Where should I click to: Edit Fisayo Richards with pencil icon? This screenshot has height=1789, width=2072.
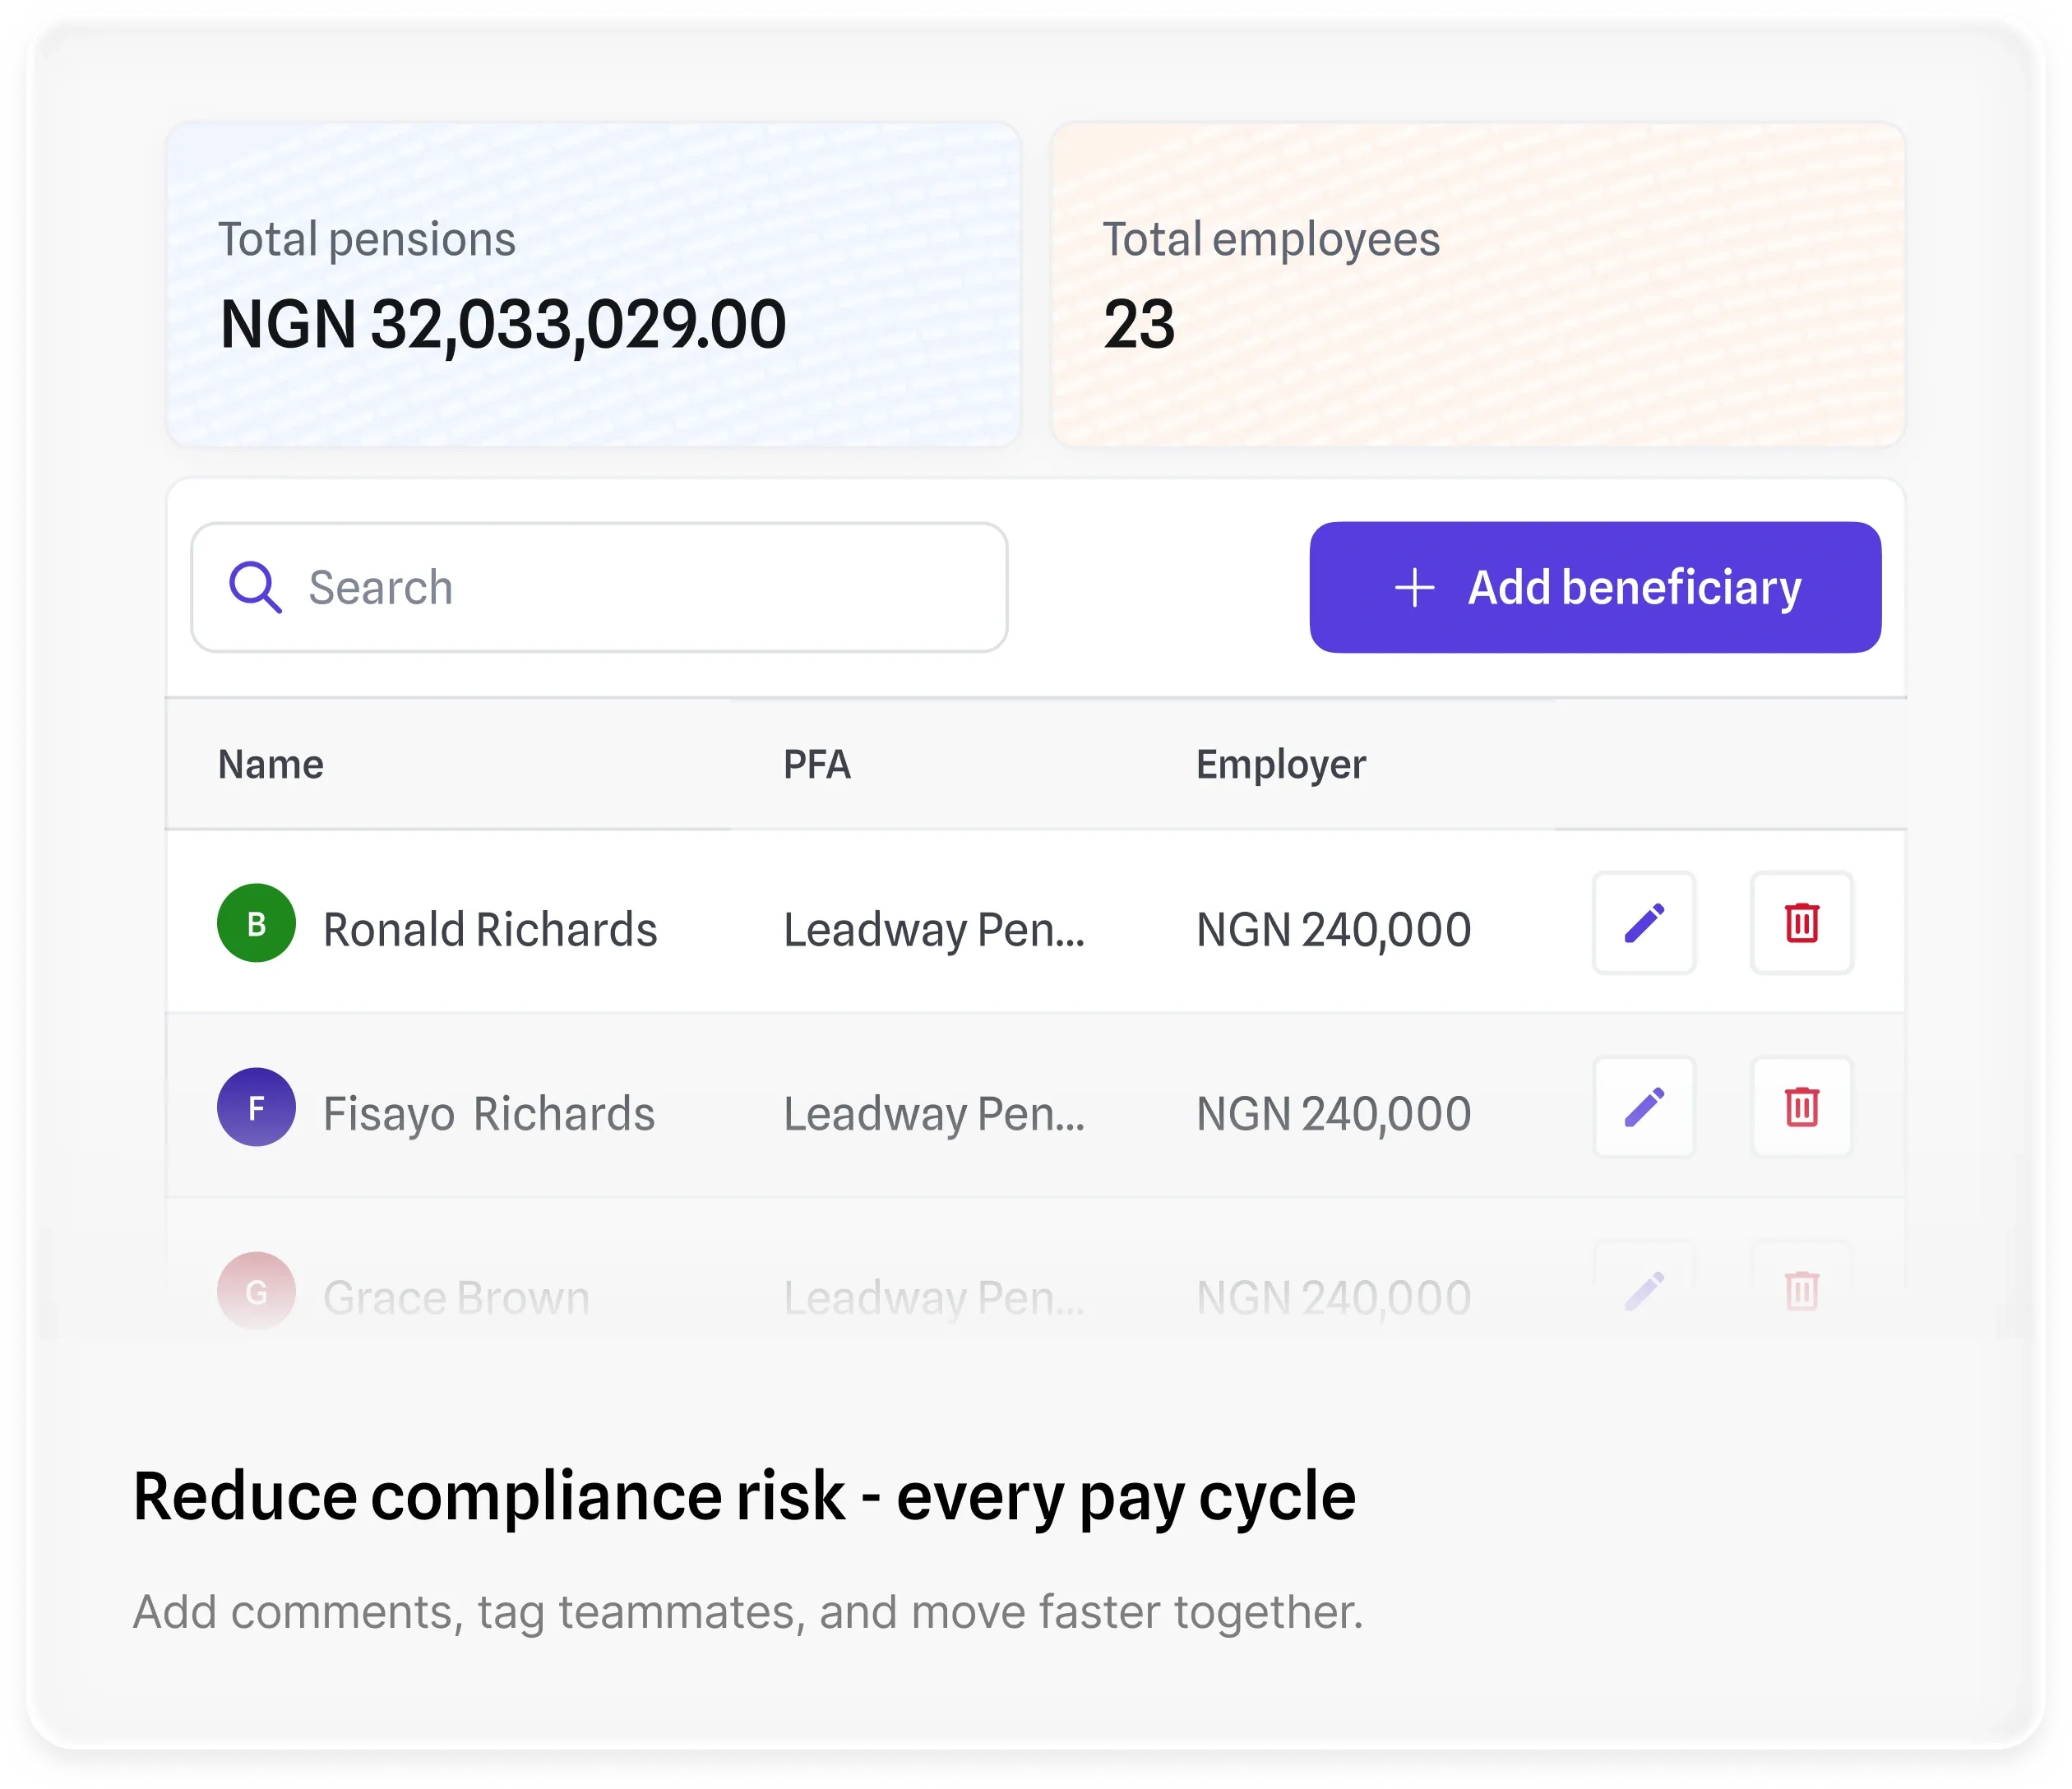tap(1643, 1107)
